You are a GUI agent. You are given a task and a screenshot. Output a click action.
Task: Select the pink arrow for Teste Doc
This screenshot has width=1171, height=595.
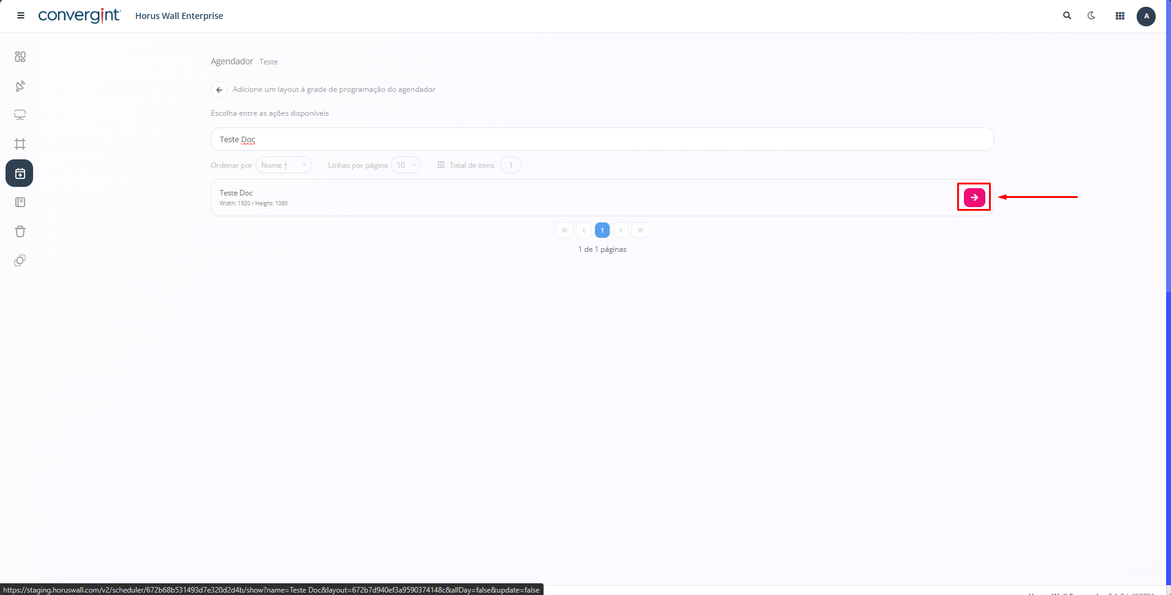(x=974, y=197)
